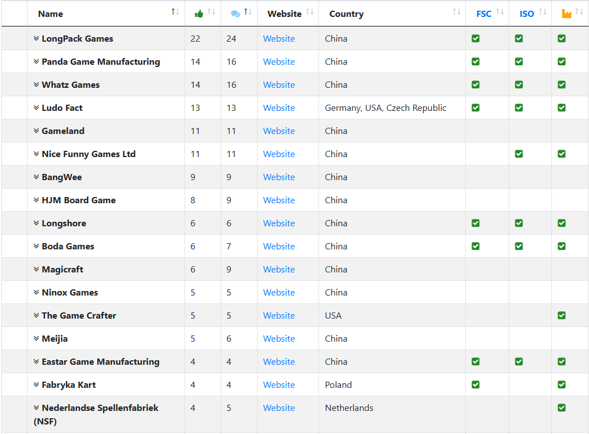Sort table by the Name column arrows
This screenshot has height=434, width=589.
pyautogui.click(x=176, y=12)
